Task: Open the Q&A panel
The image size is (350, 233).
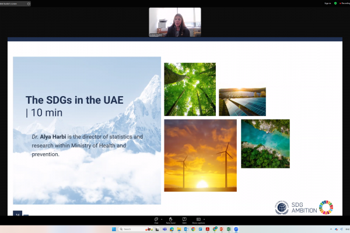Action: click(184, 218)
